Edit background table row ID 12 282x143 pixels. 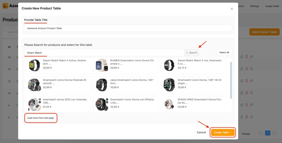242,81
